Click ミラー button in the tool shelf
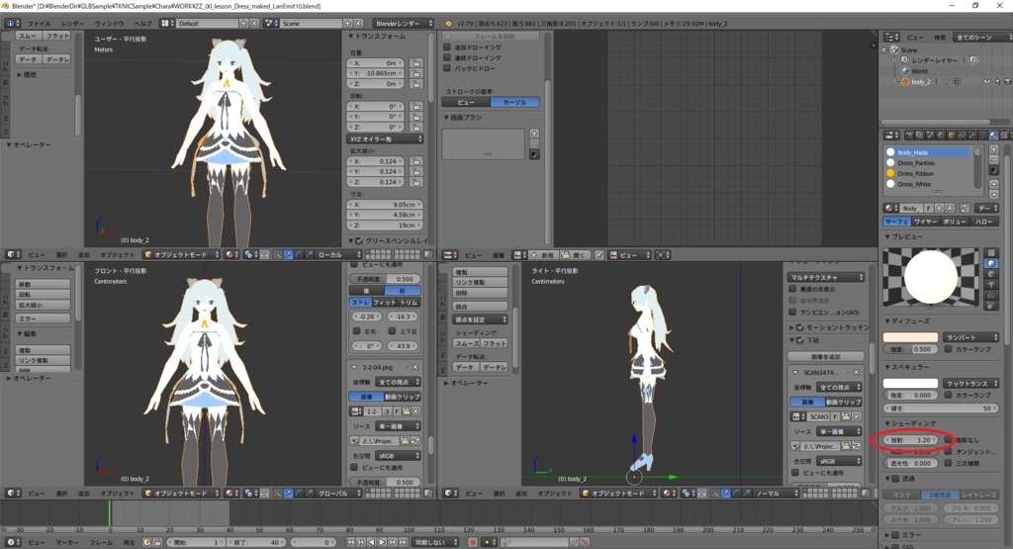1013x549 pixels. click(43, 319)
